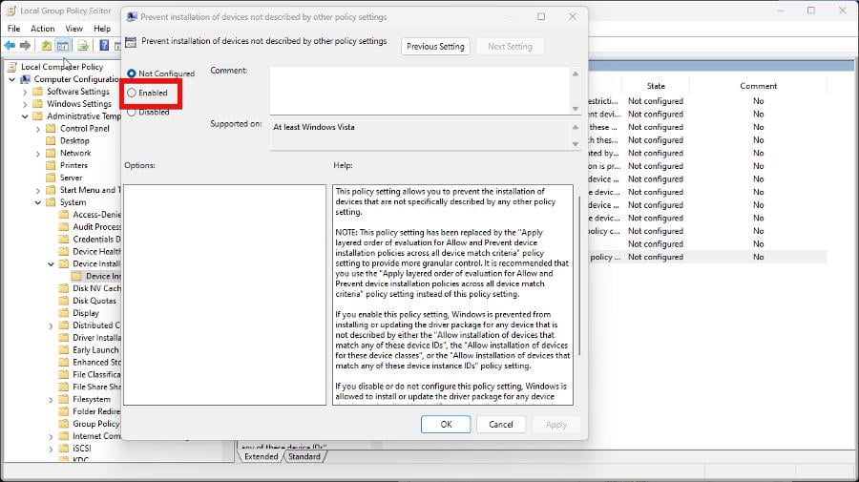Click the Comment box scroll down arrow
The height and width of the screenshot is (482, 859).
576,109
